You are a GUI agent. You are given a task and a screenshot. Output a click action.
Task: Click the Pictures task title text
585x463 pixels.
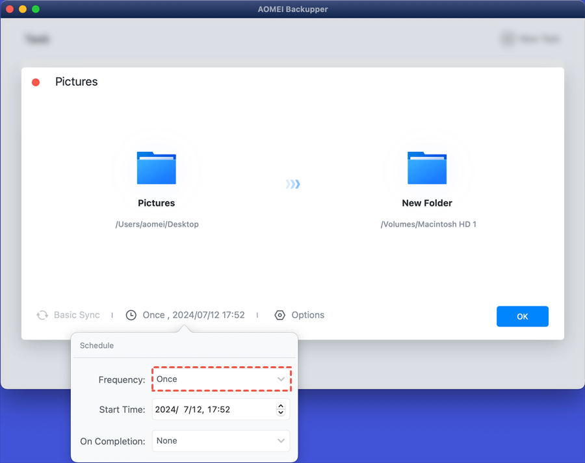[x=77, y=82]
